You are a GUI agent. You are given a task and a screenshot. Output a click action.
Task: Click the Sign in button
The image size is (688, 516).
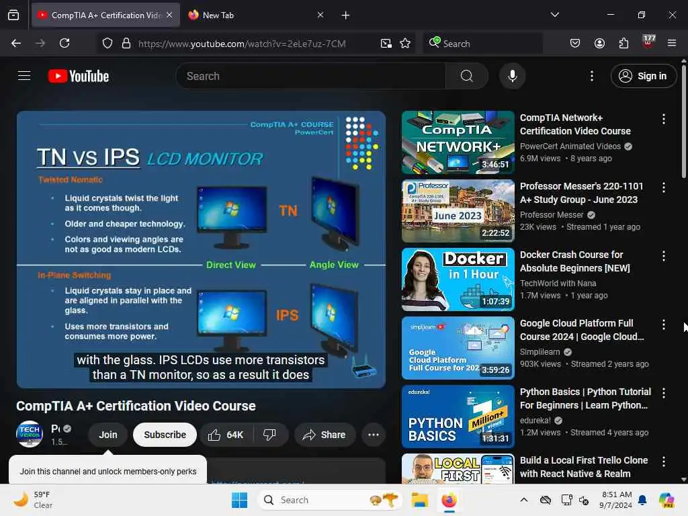(x=643, y=76)
